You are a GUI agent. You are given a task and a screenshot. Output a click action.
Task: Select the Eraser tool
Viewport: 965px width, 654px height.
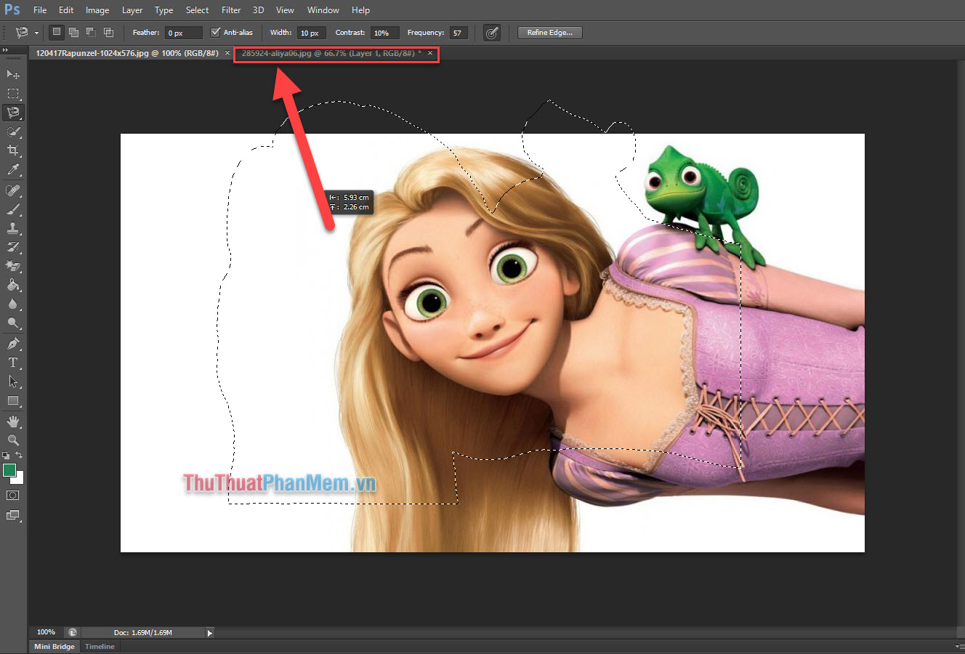[13, 266]
